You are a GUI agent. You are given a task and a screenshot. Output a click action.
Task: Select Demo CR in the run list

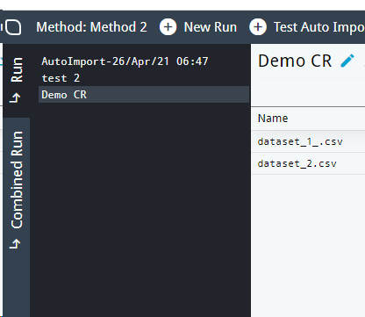(144, 95)
